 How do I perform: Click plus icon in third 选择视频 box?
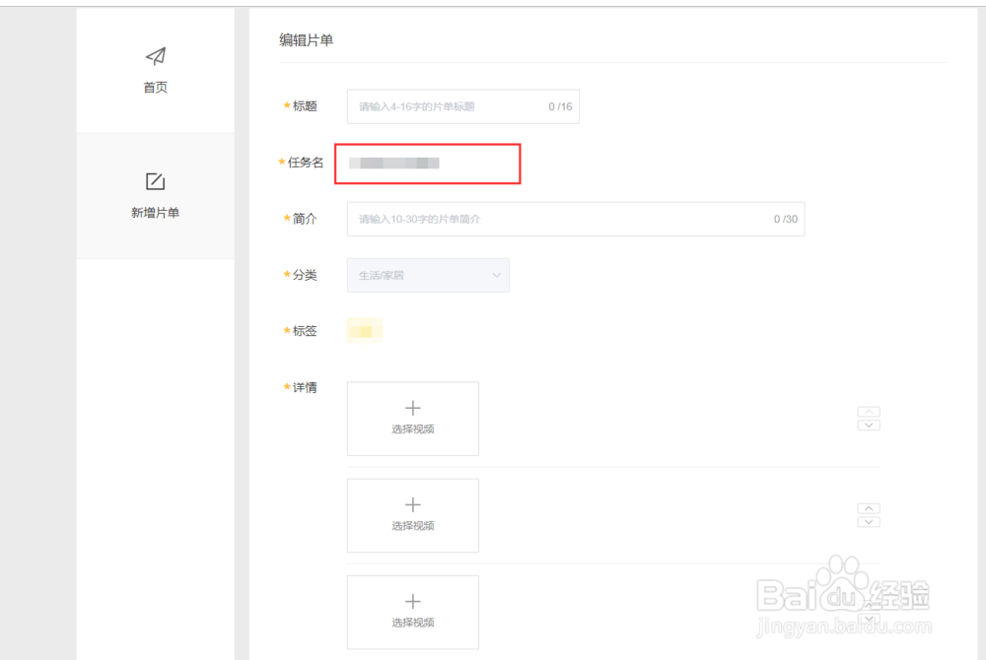[x=412, y=602]
